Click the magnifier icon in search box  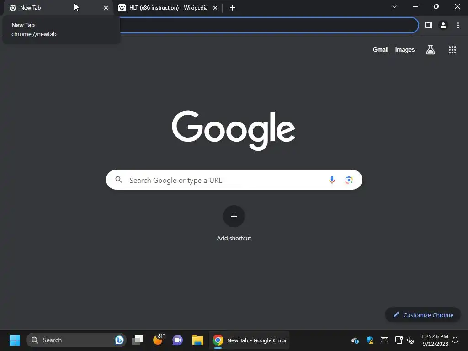click(x=118, y=179)
